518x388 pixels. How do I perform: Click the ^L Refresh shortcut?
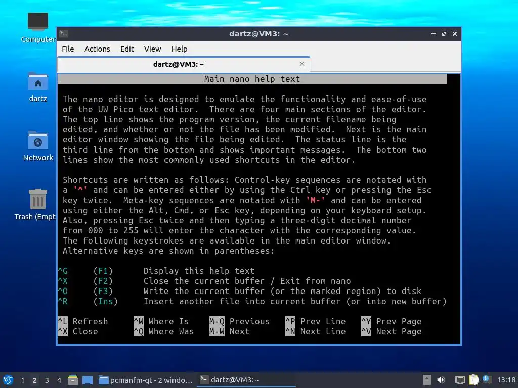point(83,321)
